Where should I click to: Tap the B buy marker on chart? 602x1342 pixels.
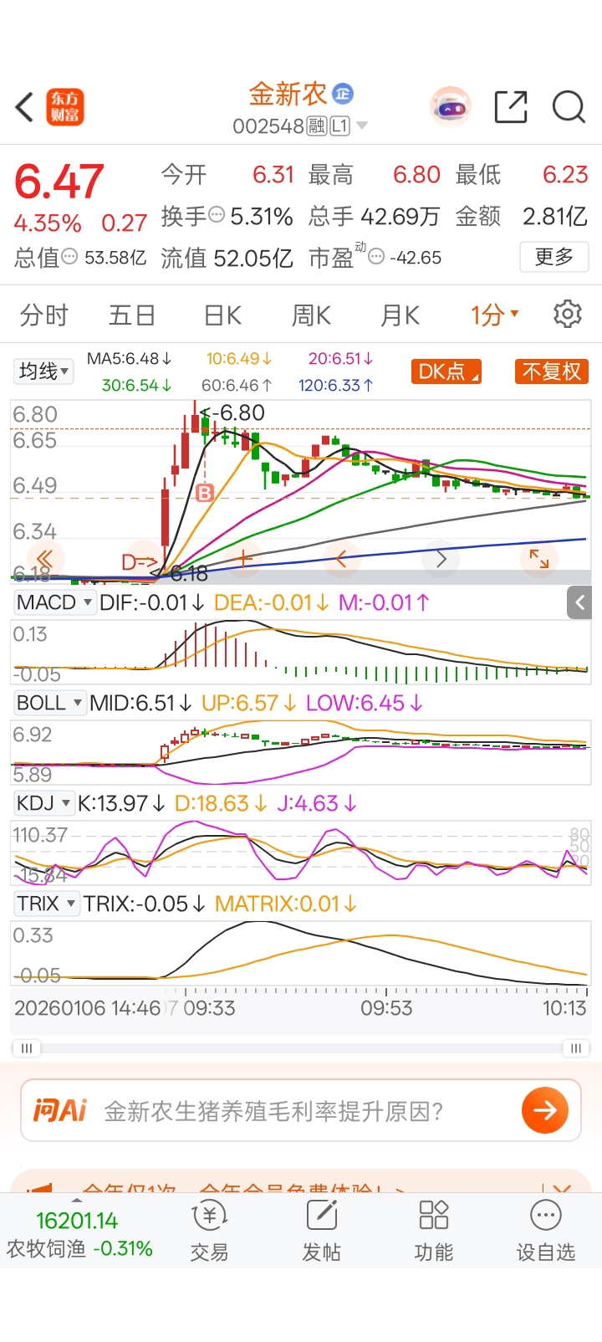point(205,494)
